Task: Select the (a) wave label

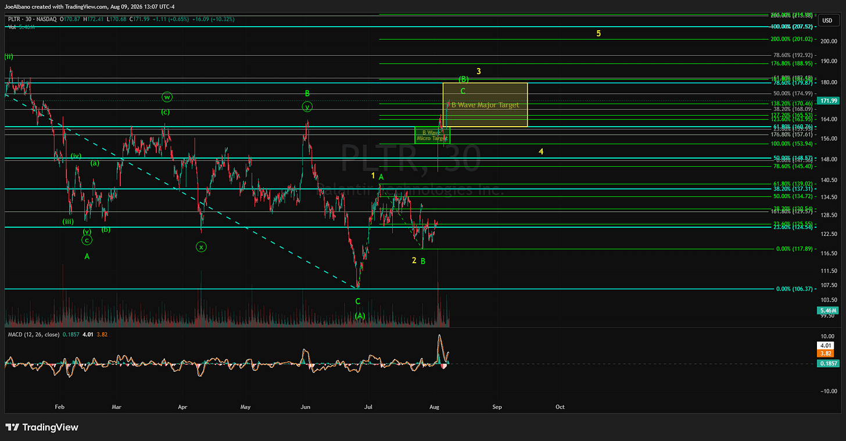Action: tap(95, 163)
